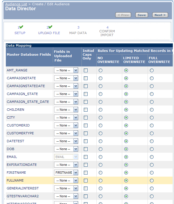Select LIMITED OVERWRITE for CAMPAIGNSTATE
Viewport: 174px width, 204px height.
pos(126,78)
